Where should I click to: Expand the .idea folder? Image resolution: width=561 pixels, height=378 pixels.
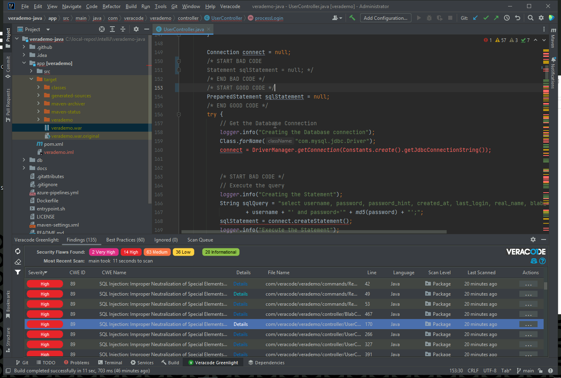click(24, 55)
